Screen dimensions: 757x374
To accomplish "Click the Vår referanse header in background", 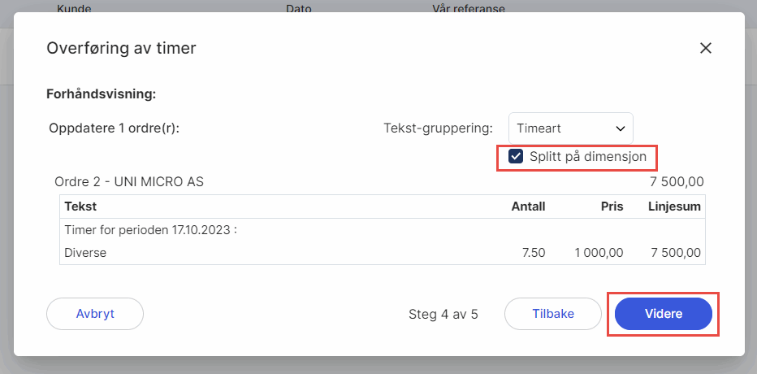I will point(469,10).
